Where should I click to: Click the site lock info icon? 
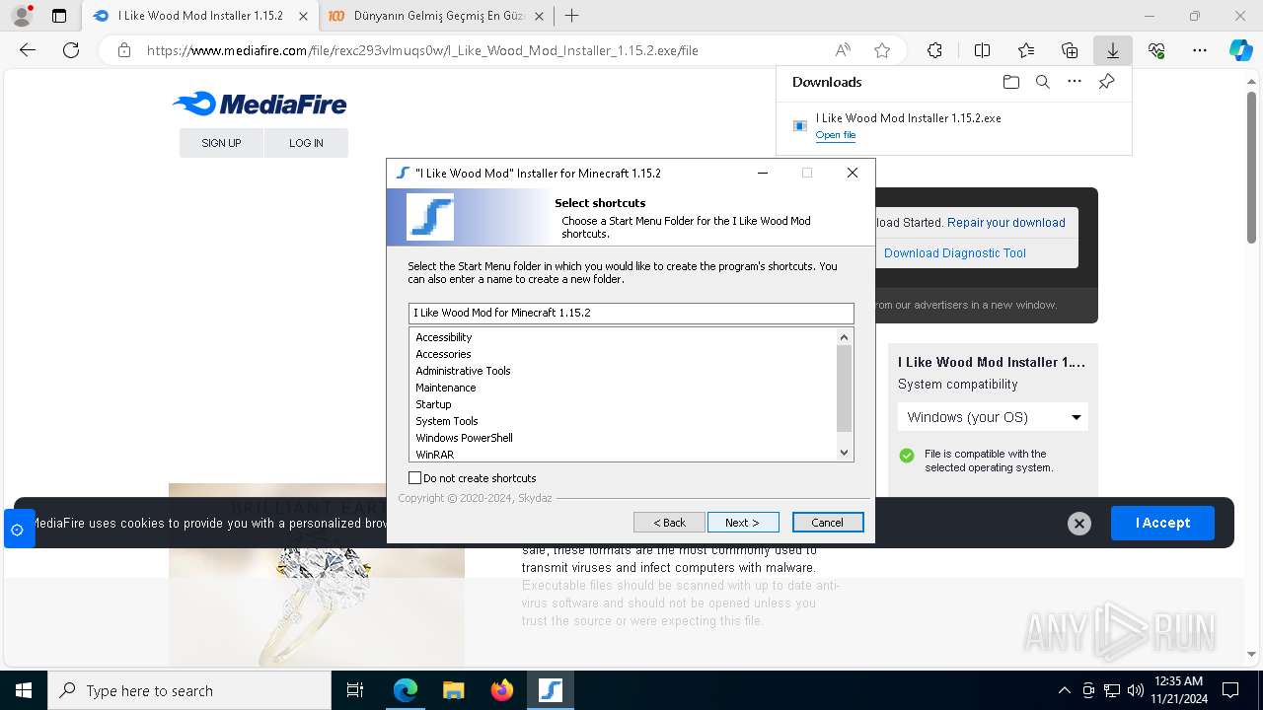pyautogui.click(x=124, y=50)
